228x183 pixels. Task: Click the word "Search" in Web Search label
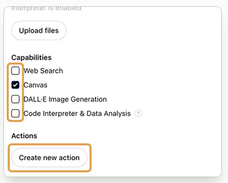[x=52, y=71]
